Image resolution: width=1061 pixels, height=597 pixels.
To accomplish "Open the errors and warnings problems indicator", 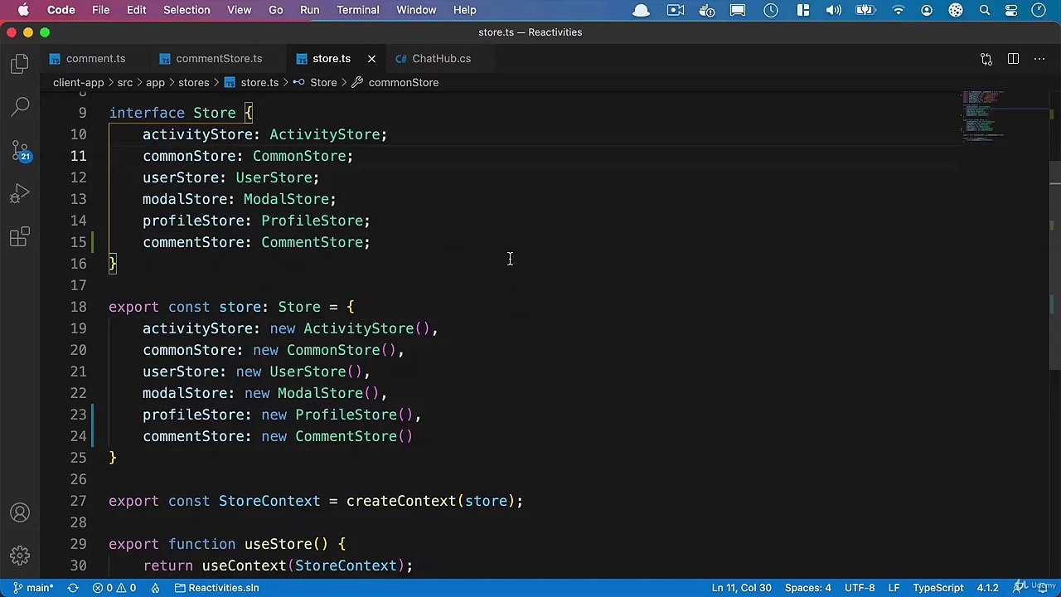I will pos(114,588).
